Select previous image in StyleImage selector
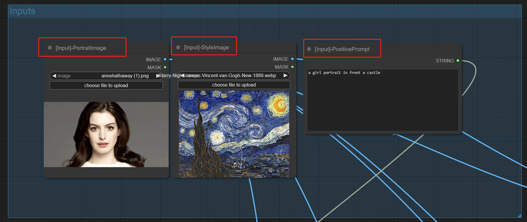527x222 pixels. pos(182,75)
